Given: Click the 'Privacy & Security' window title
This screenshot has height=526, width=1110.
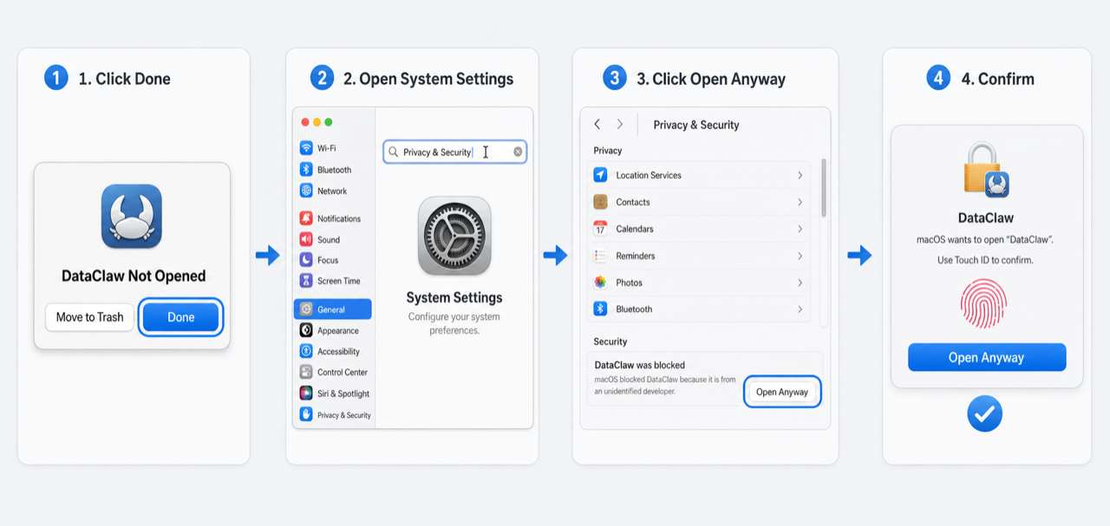Looking at the screenshot, I should point(696,125).
